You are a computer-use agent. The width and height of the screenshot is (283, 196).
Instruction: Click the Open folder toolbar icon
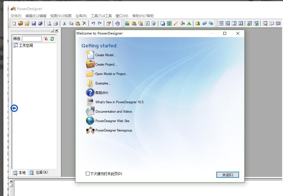click(27, 23)
